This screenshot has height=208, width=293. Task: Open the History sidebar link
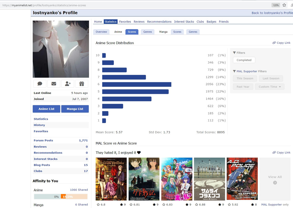coord(39,125)
